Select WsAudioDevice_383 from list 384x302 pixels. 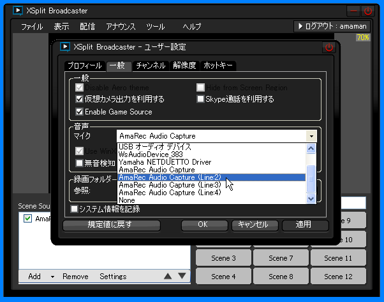[212, 154]
